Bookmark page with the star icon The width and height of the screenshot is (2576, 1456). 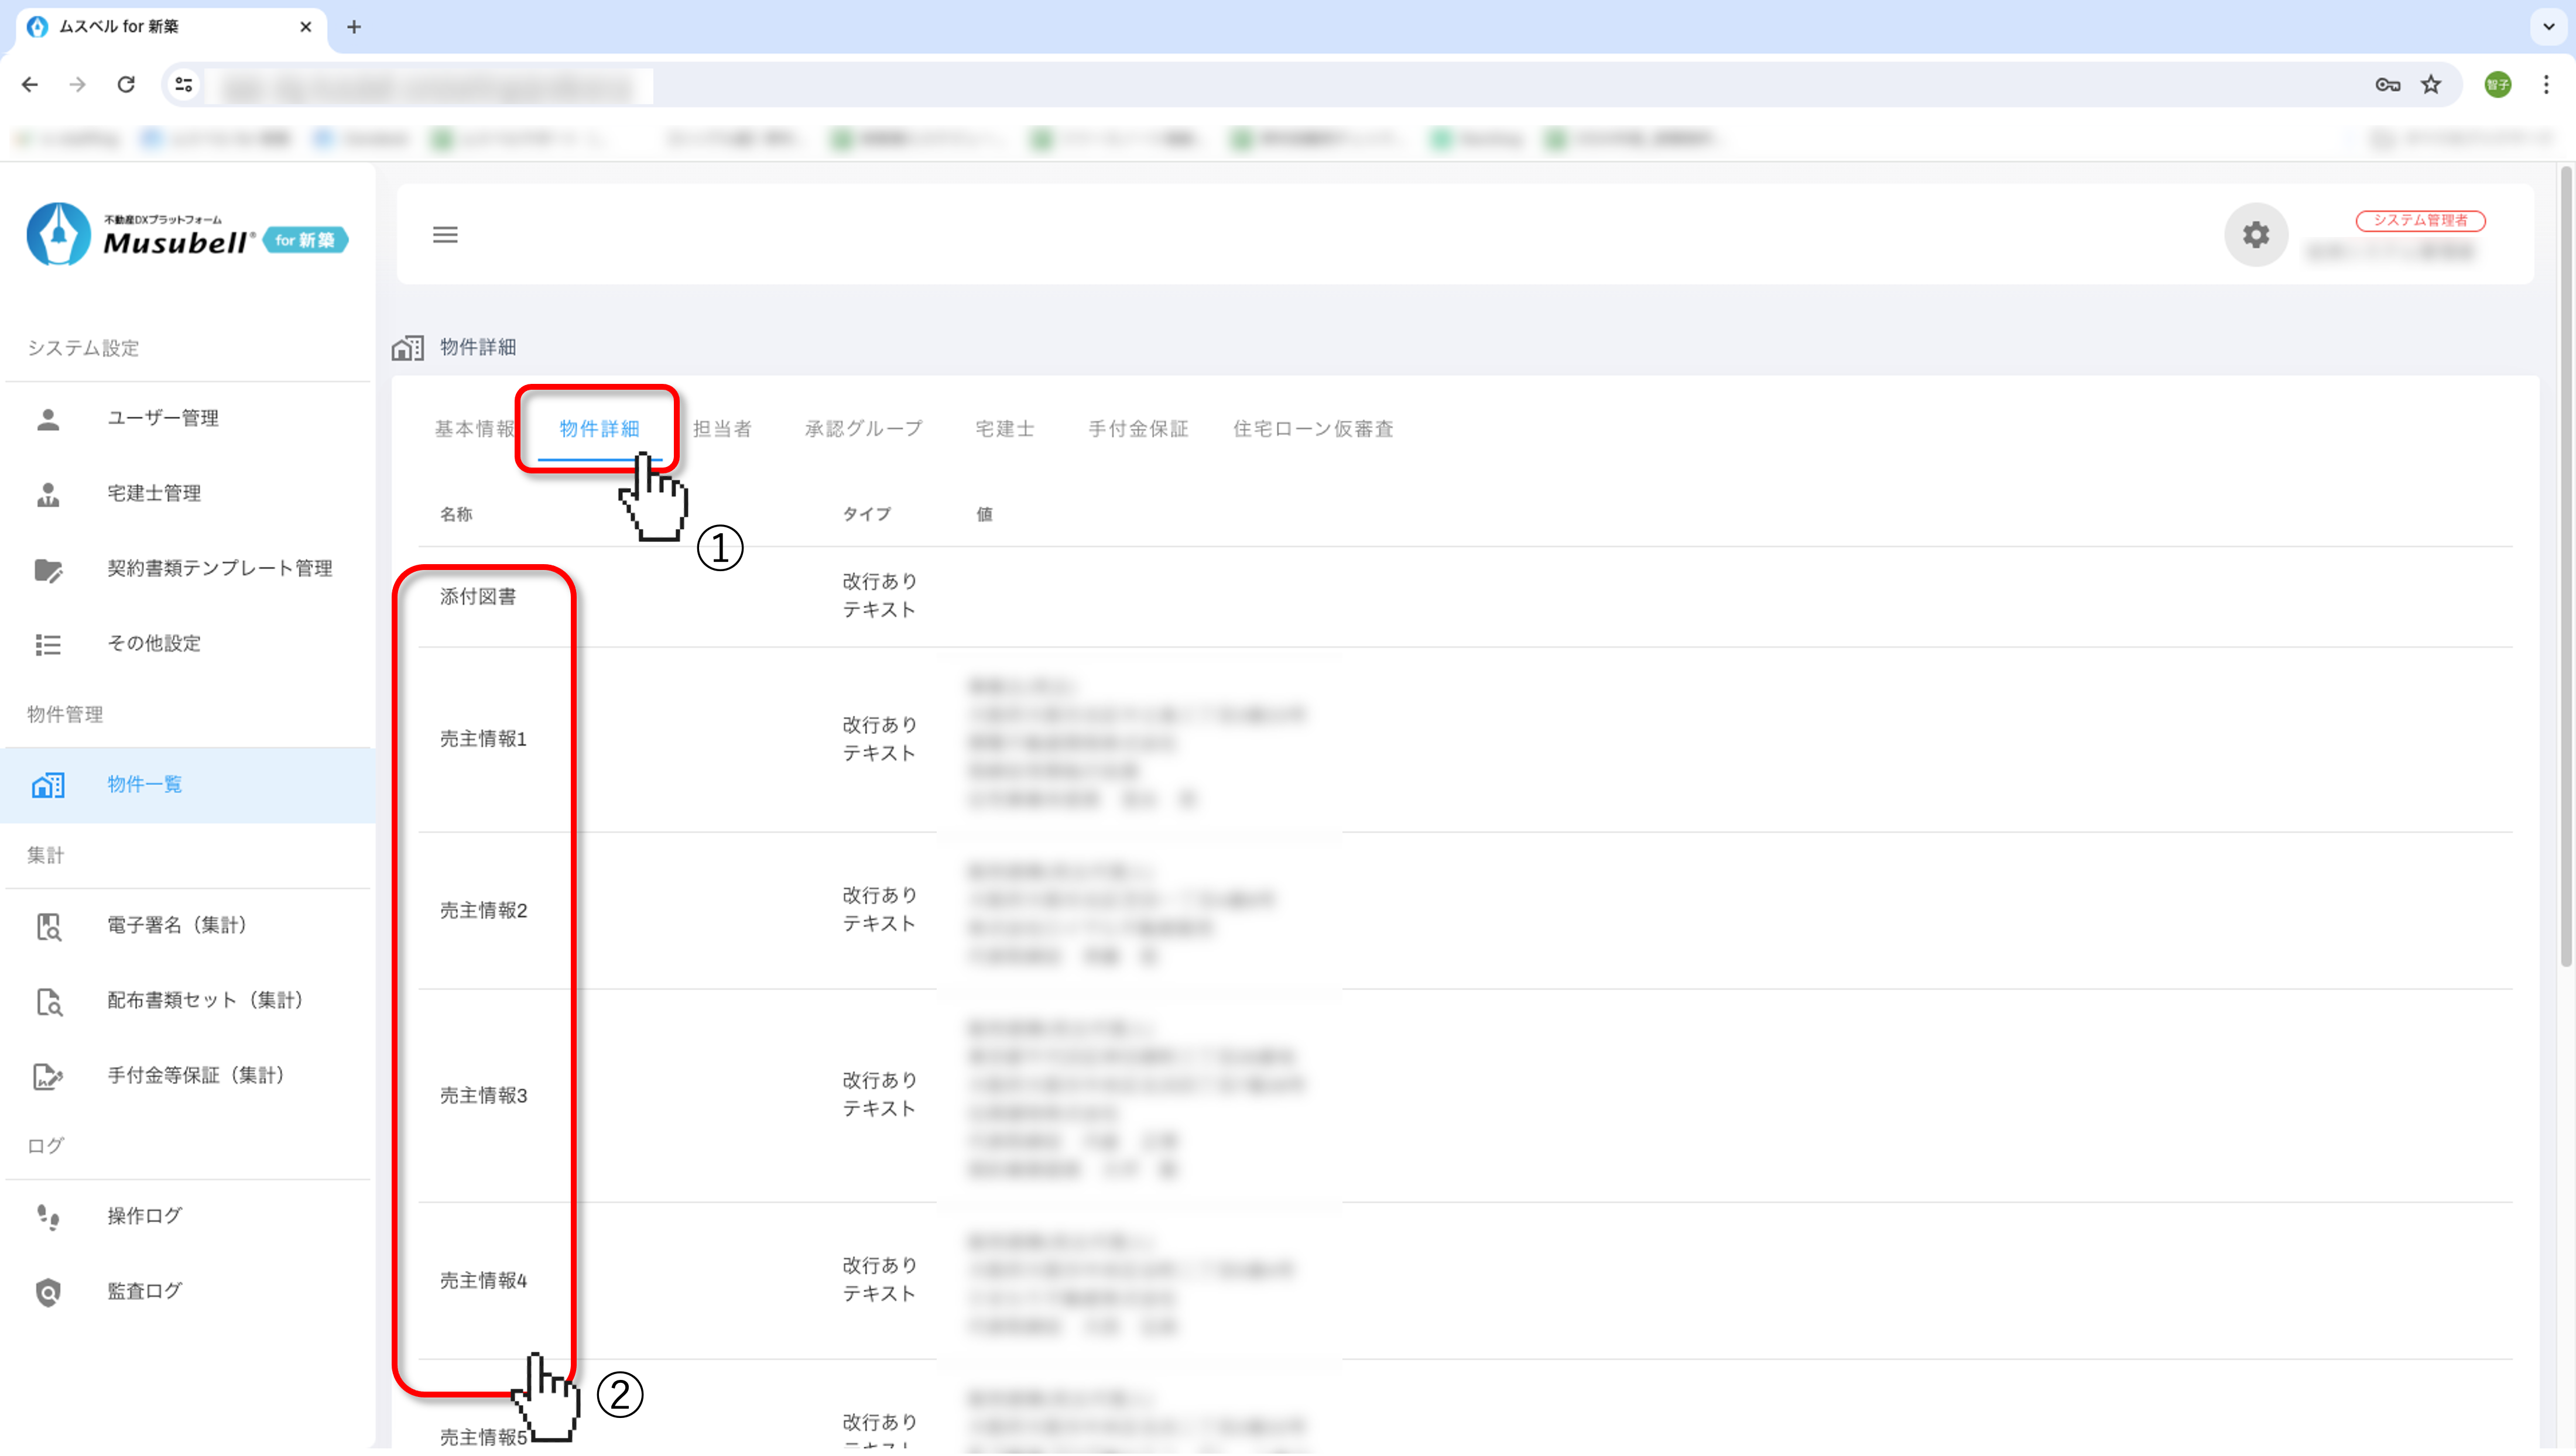(2431, 85)
